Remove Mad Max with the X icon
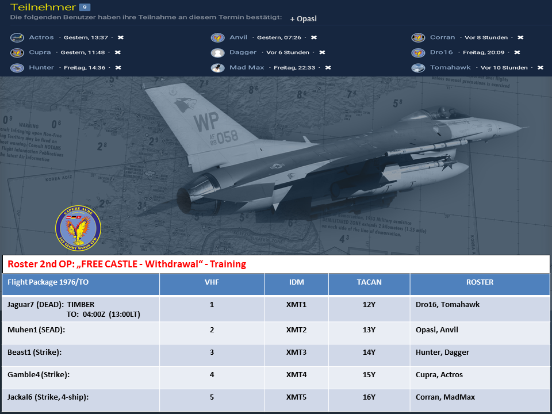 (328, 68)
